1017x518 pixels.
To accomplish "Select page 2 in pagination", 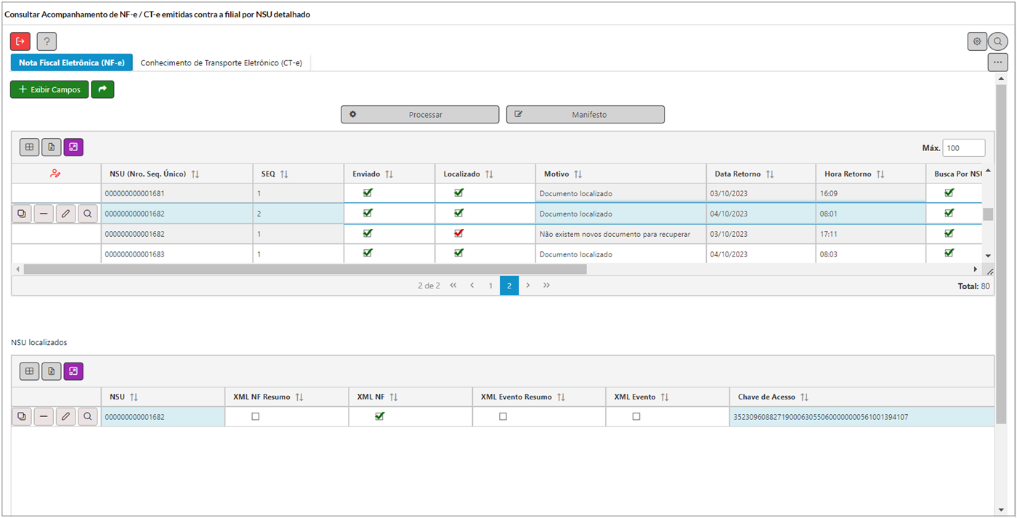I will coord(509,286).
